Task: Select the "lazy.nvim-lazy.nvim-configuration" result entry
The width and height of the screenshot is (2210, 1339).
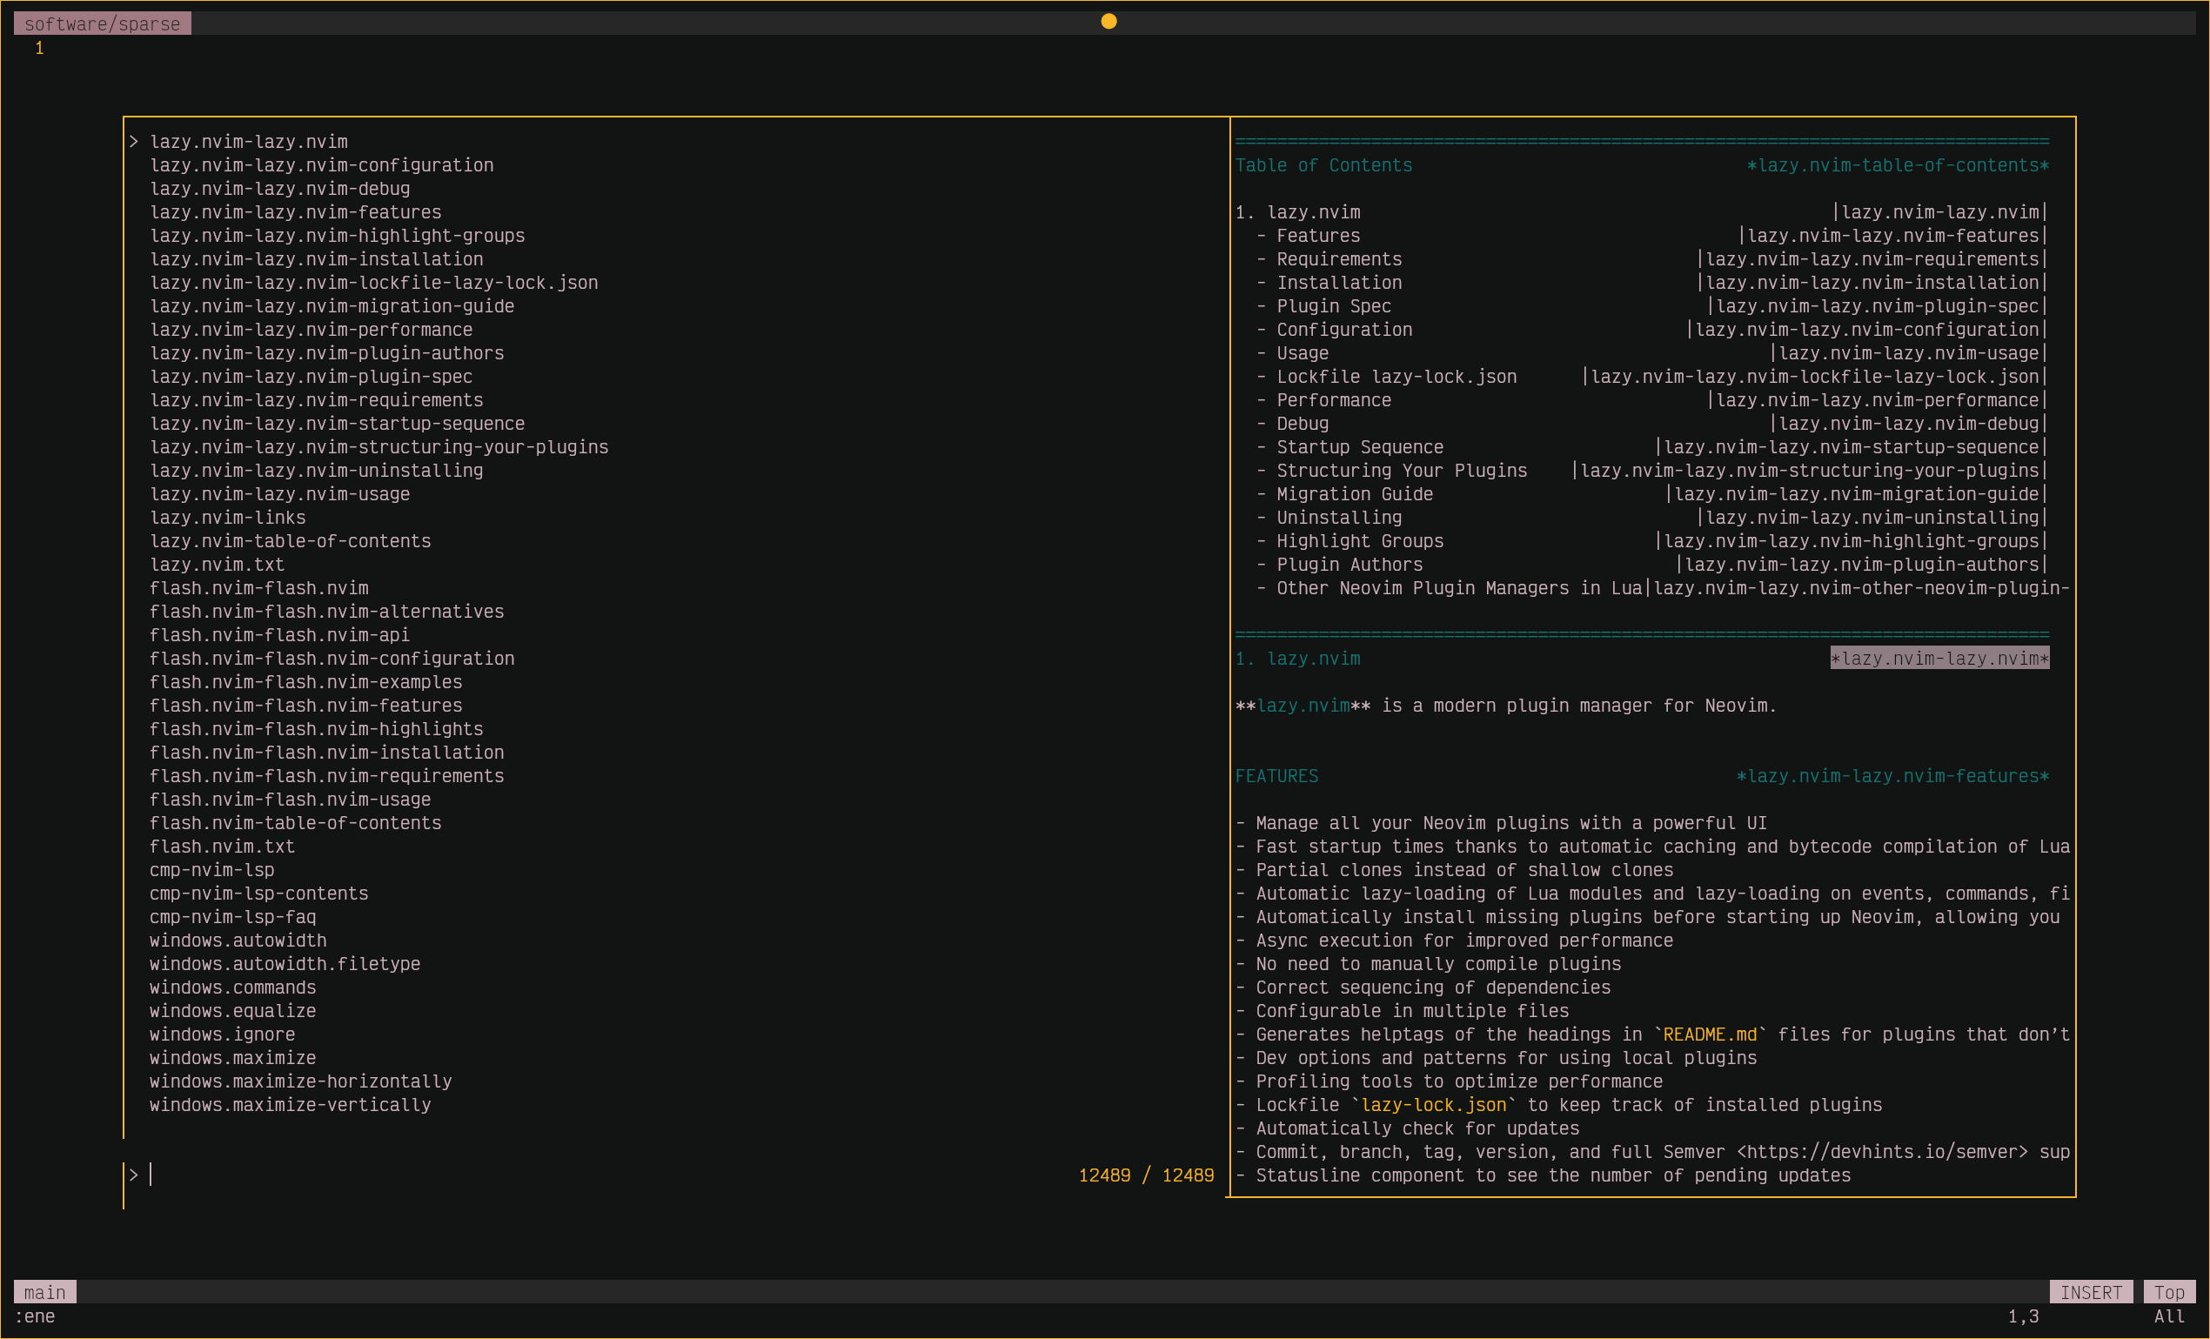Action: pyautogui.click(x=322, y=165)
